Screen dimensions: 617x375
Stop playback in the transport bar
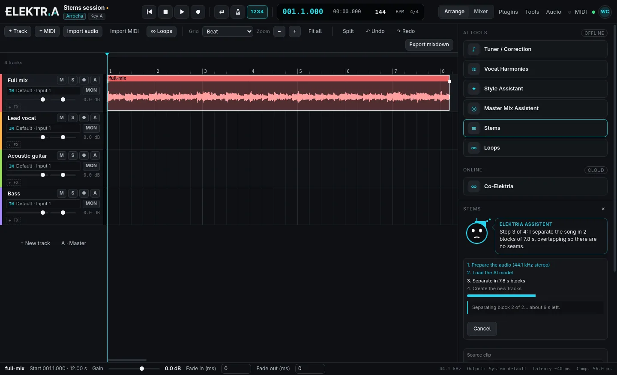165,12
